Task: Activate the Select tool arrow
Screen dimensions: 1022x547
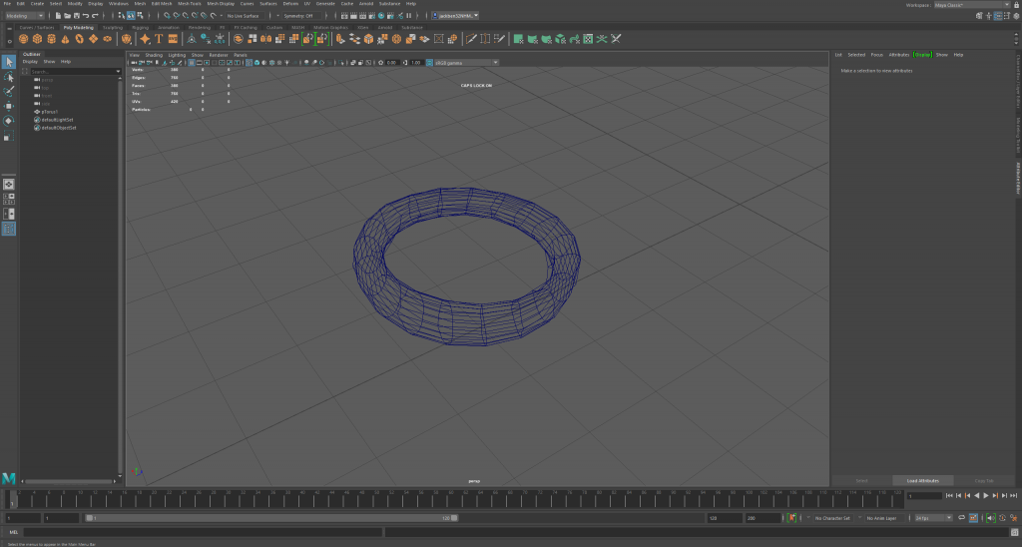Action: click(9, 62)
